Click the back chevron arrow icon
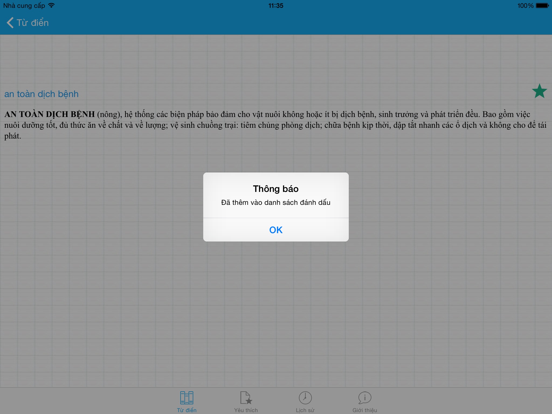The height and width of the screenshot is (414, 552). coord(10,23)
